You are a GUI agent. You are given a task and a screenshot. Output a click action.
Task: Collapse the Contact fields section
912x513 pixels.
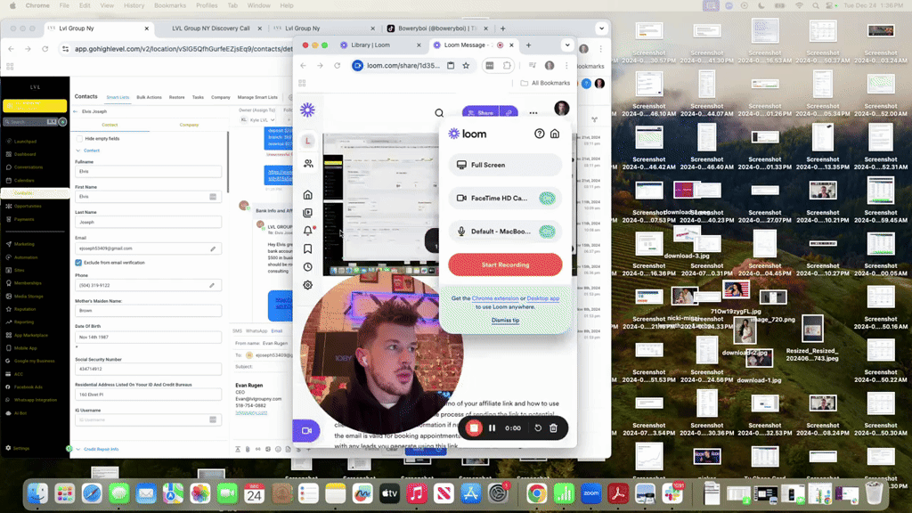(x=77, y=151)
